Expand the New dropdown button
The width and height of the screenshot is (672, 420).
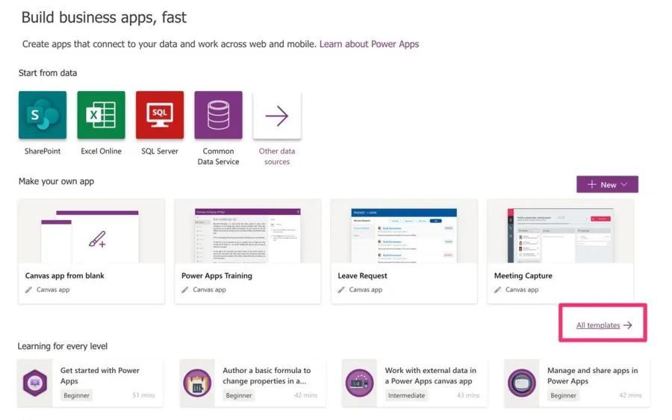point(607,184)
